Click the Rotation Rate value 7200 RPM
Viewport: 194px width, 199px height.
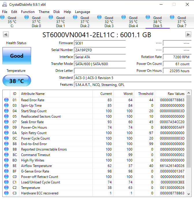click(177, 57)
